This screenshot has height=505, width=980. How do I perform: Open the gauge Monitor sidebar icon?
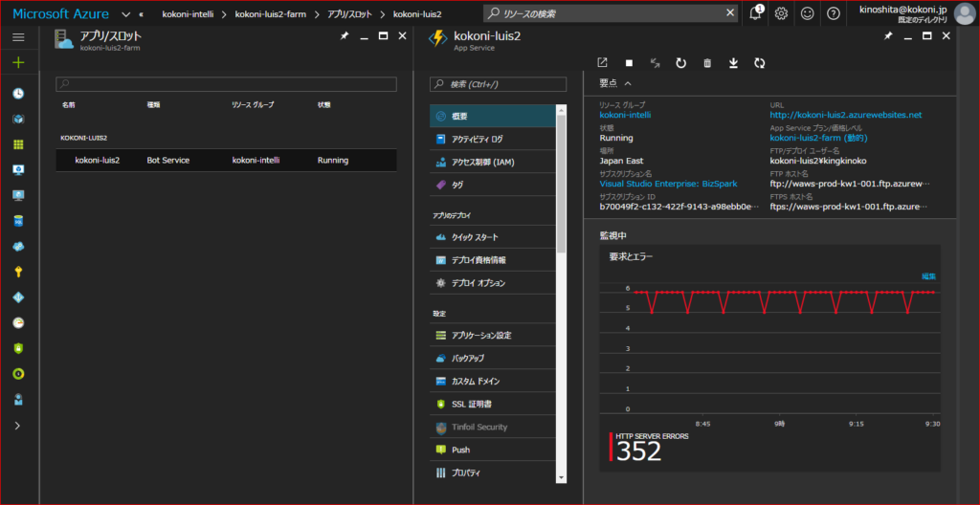click(18, 322)
